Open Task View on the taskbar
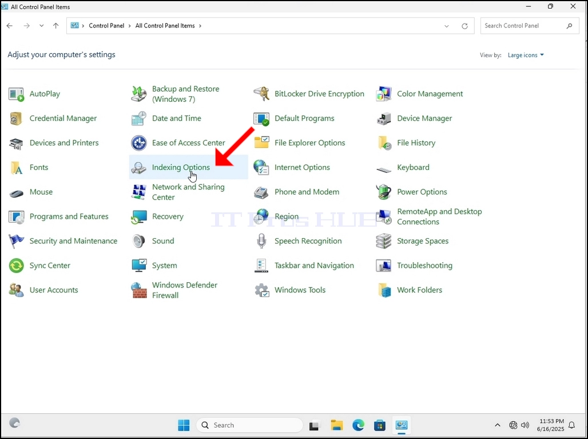Viewport: 588px width, 439px height. [x=314, y=425]
